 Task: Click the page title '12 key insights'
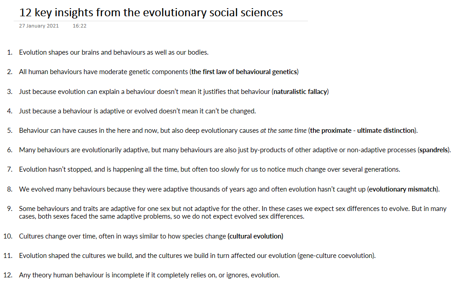click(151, 12)
